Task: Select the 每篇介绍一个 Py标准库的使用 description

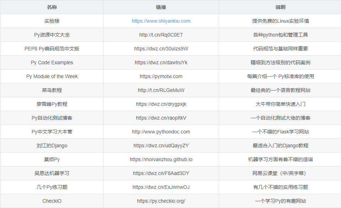Action: point(280,76)
